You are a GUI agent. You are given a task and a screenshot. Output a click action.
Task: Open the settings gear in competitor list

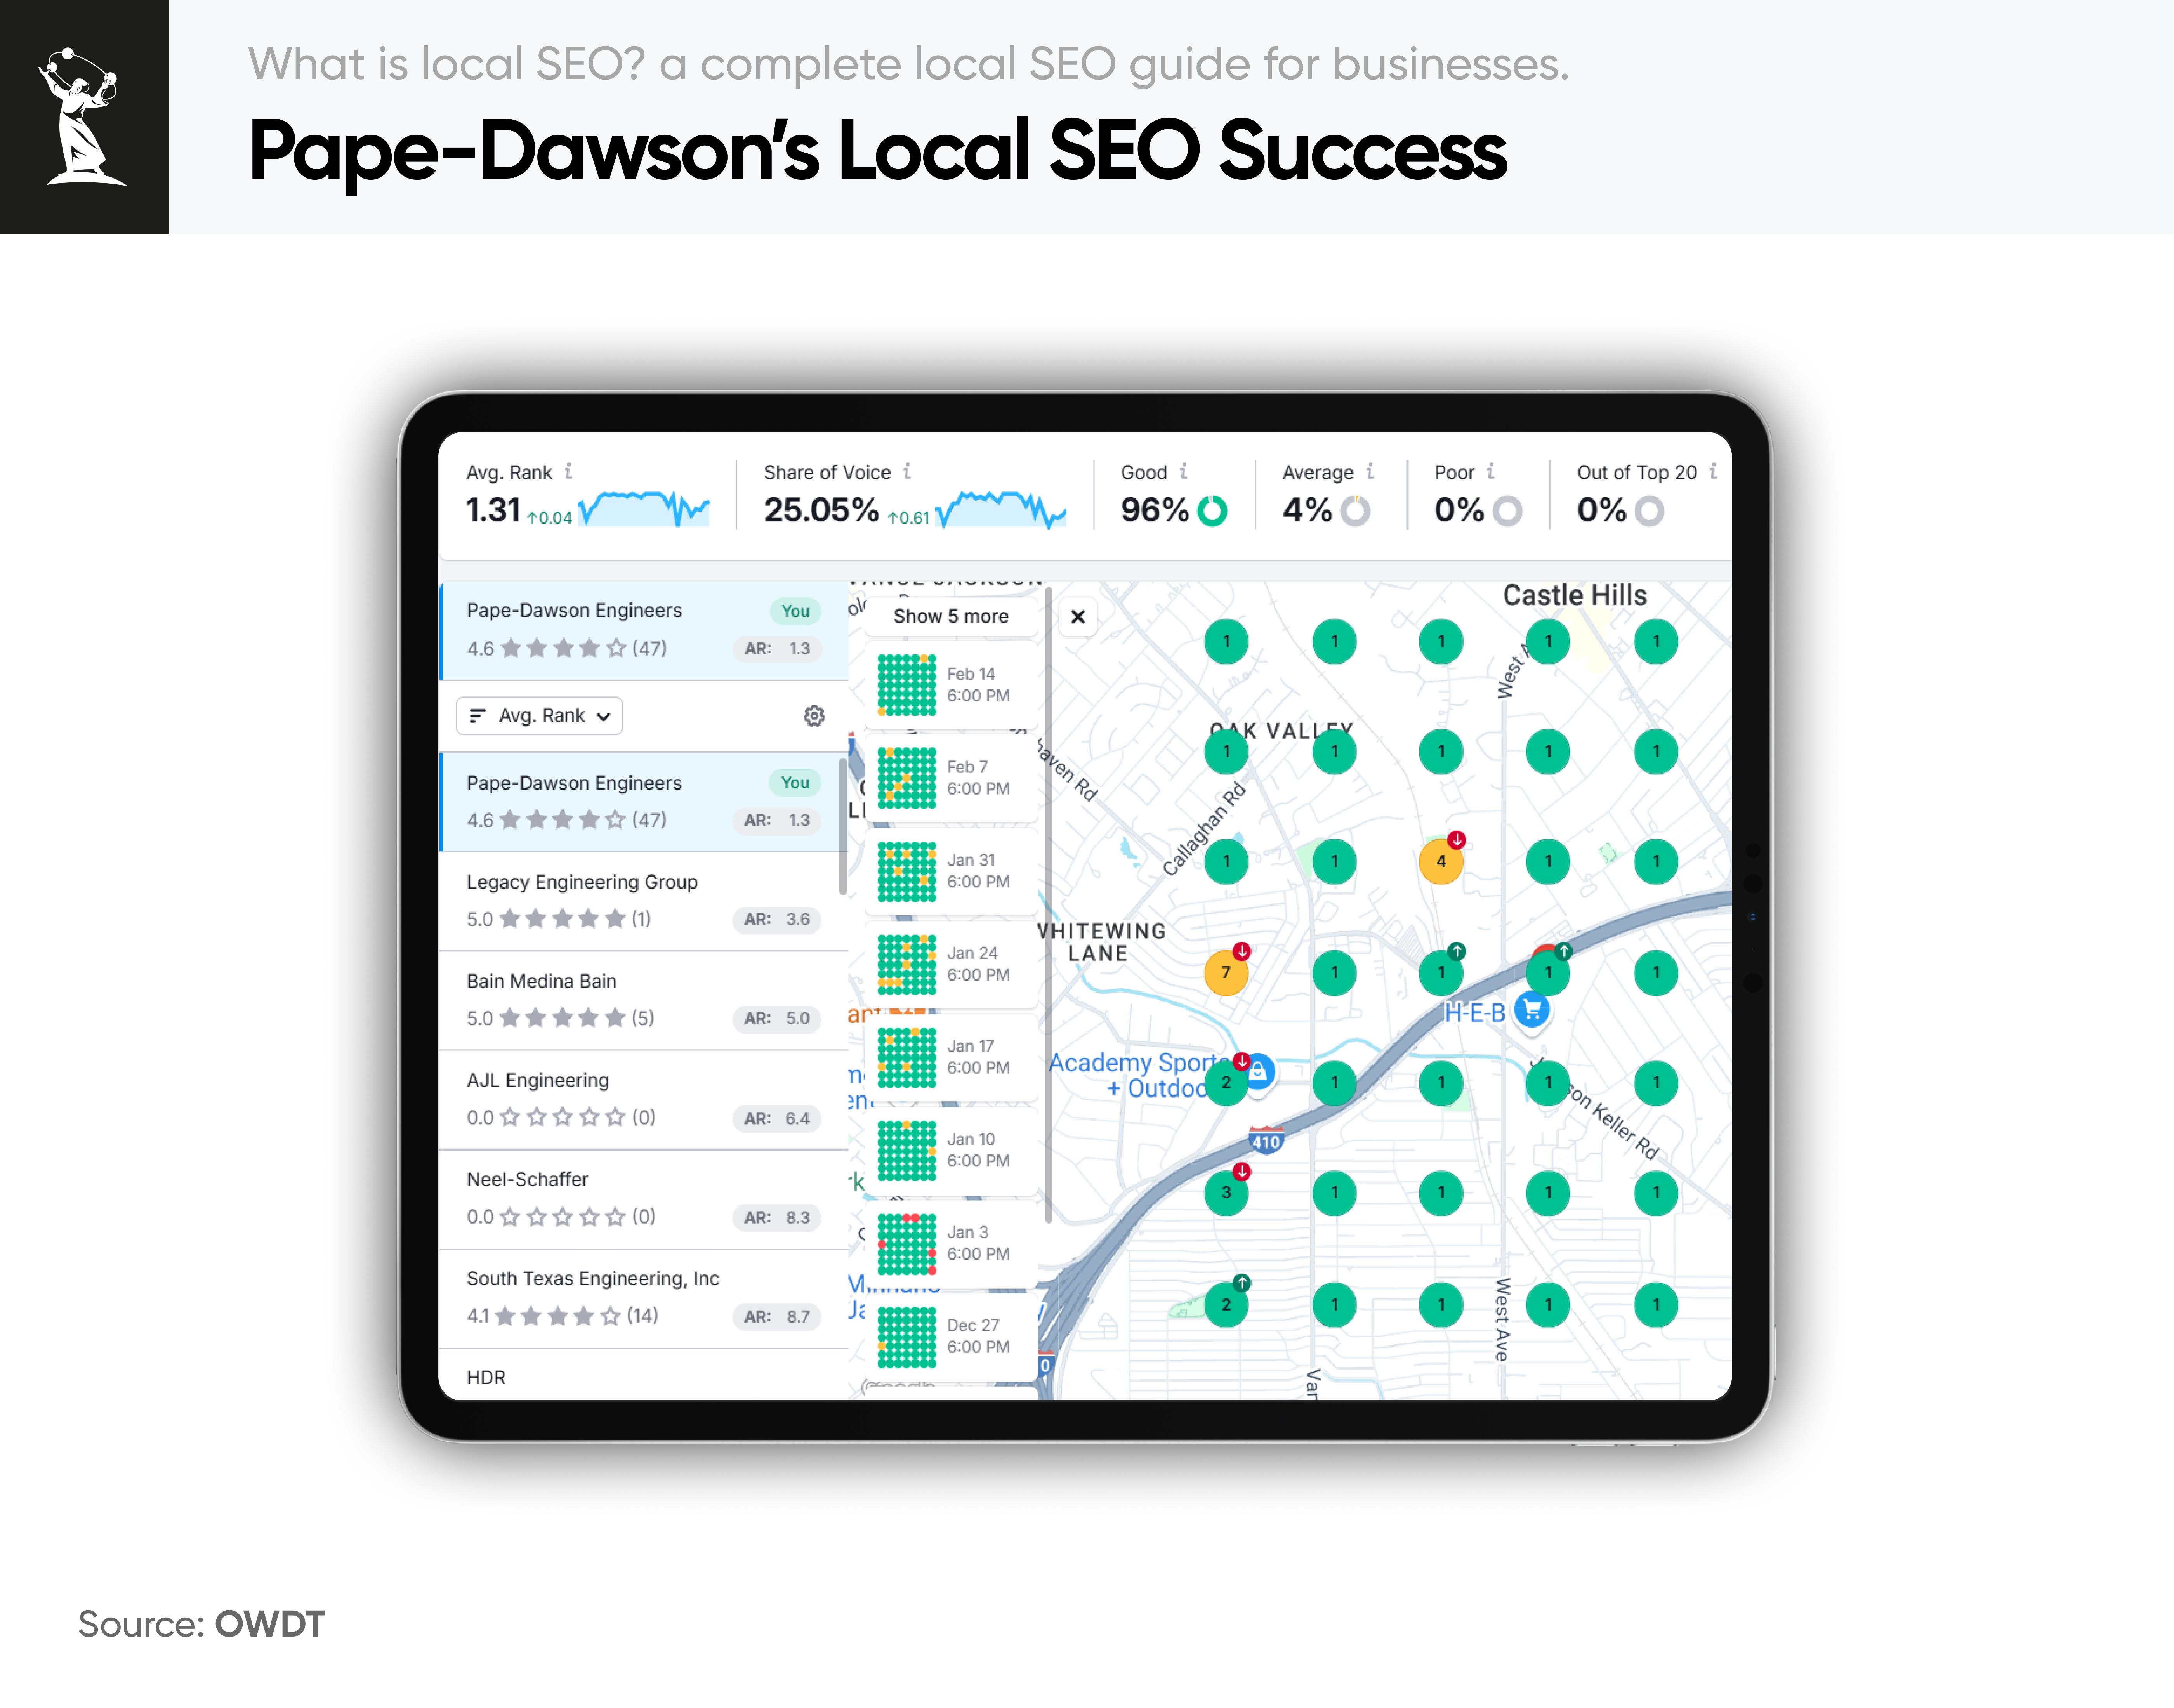coord(814,716)
